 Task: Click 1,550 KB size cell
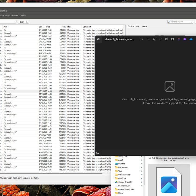pyautogui.click(x=62, y=170)
